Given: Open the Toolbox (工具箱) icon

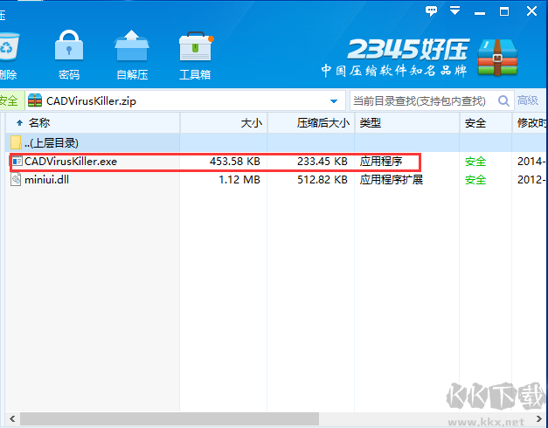Looking at the screenshot, I should (196, 46).
